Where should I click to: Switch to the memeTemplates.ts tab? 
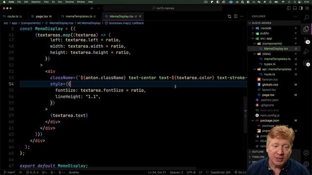point(79,16)
